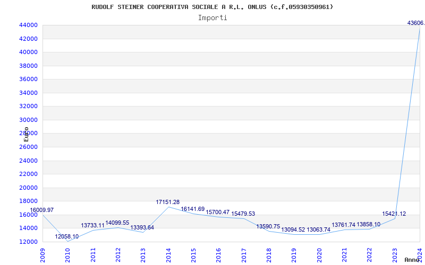The image size is (425, 265).
Task: Click the y-axis value 44000
Action: [x=28, y=25]
